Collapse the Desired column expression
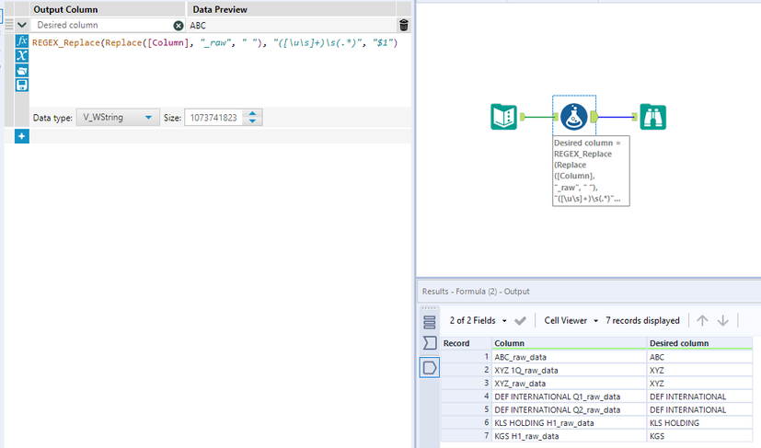This screenshot has height=448, width=761. click(x=22, y=25)
